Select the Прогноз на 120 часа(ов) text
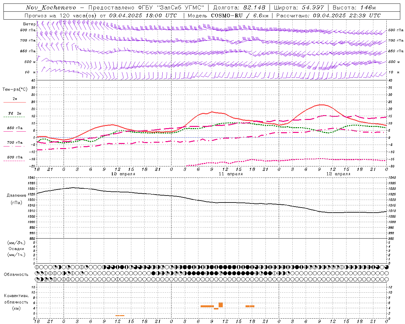Image resolution: width=405 pixels, height=324 pixels. coord(61,15)
